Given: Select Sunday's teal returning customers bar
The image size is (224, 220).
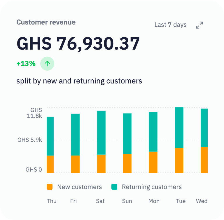Looking at the screenshot, I should point(127,134).
